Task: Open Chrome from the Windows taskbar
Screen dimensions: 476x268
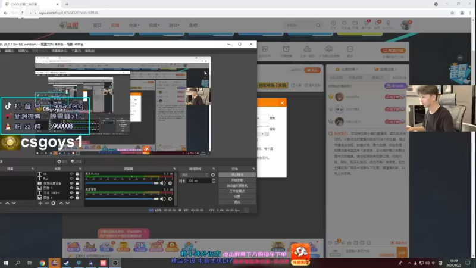Action: coord(42,263)
